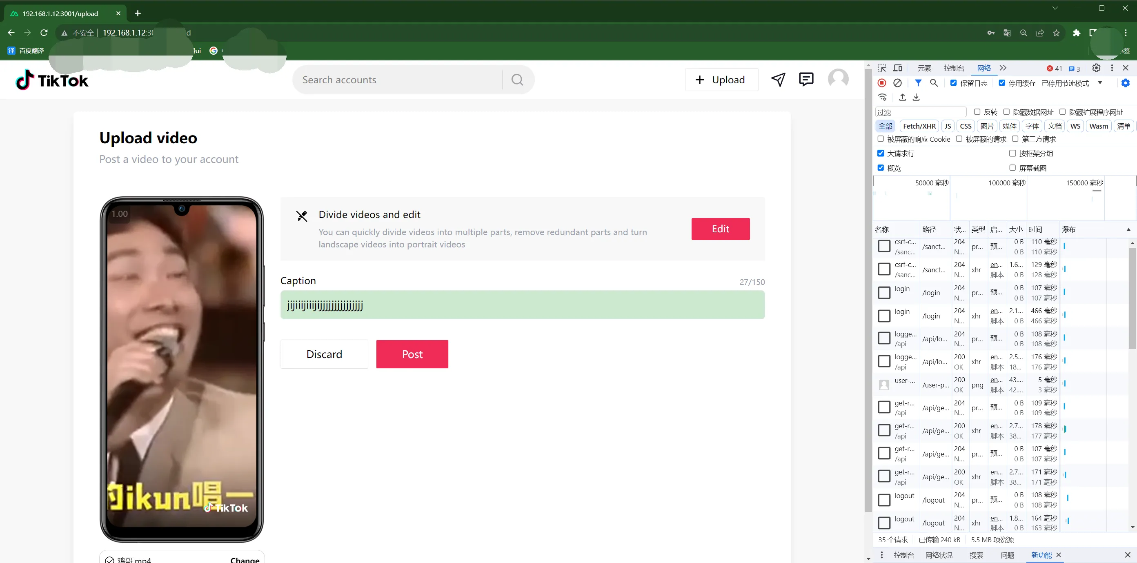Toggle DevTools device toolbar icon
This screenshot has width=1137, height=563.
(x=898, y=68)
